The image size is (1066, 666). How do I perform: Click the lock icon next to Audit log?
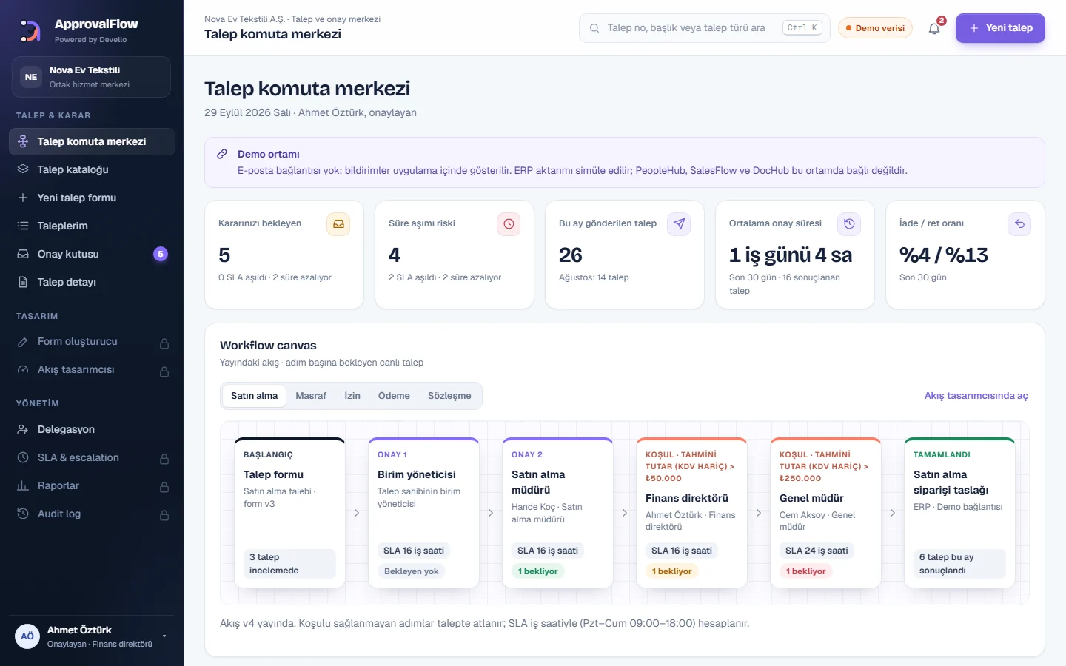coord(164,516)
